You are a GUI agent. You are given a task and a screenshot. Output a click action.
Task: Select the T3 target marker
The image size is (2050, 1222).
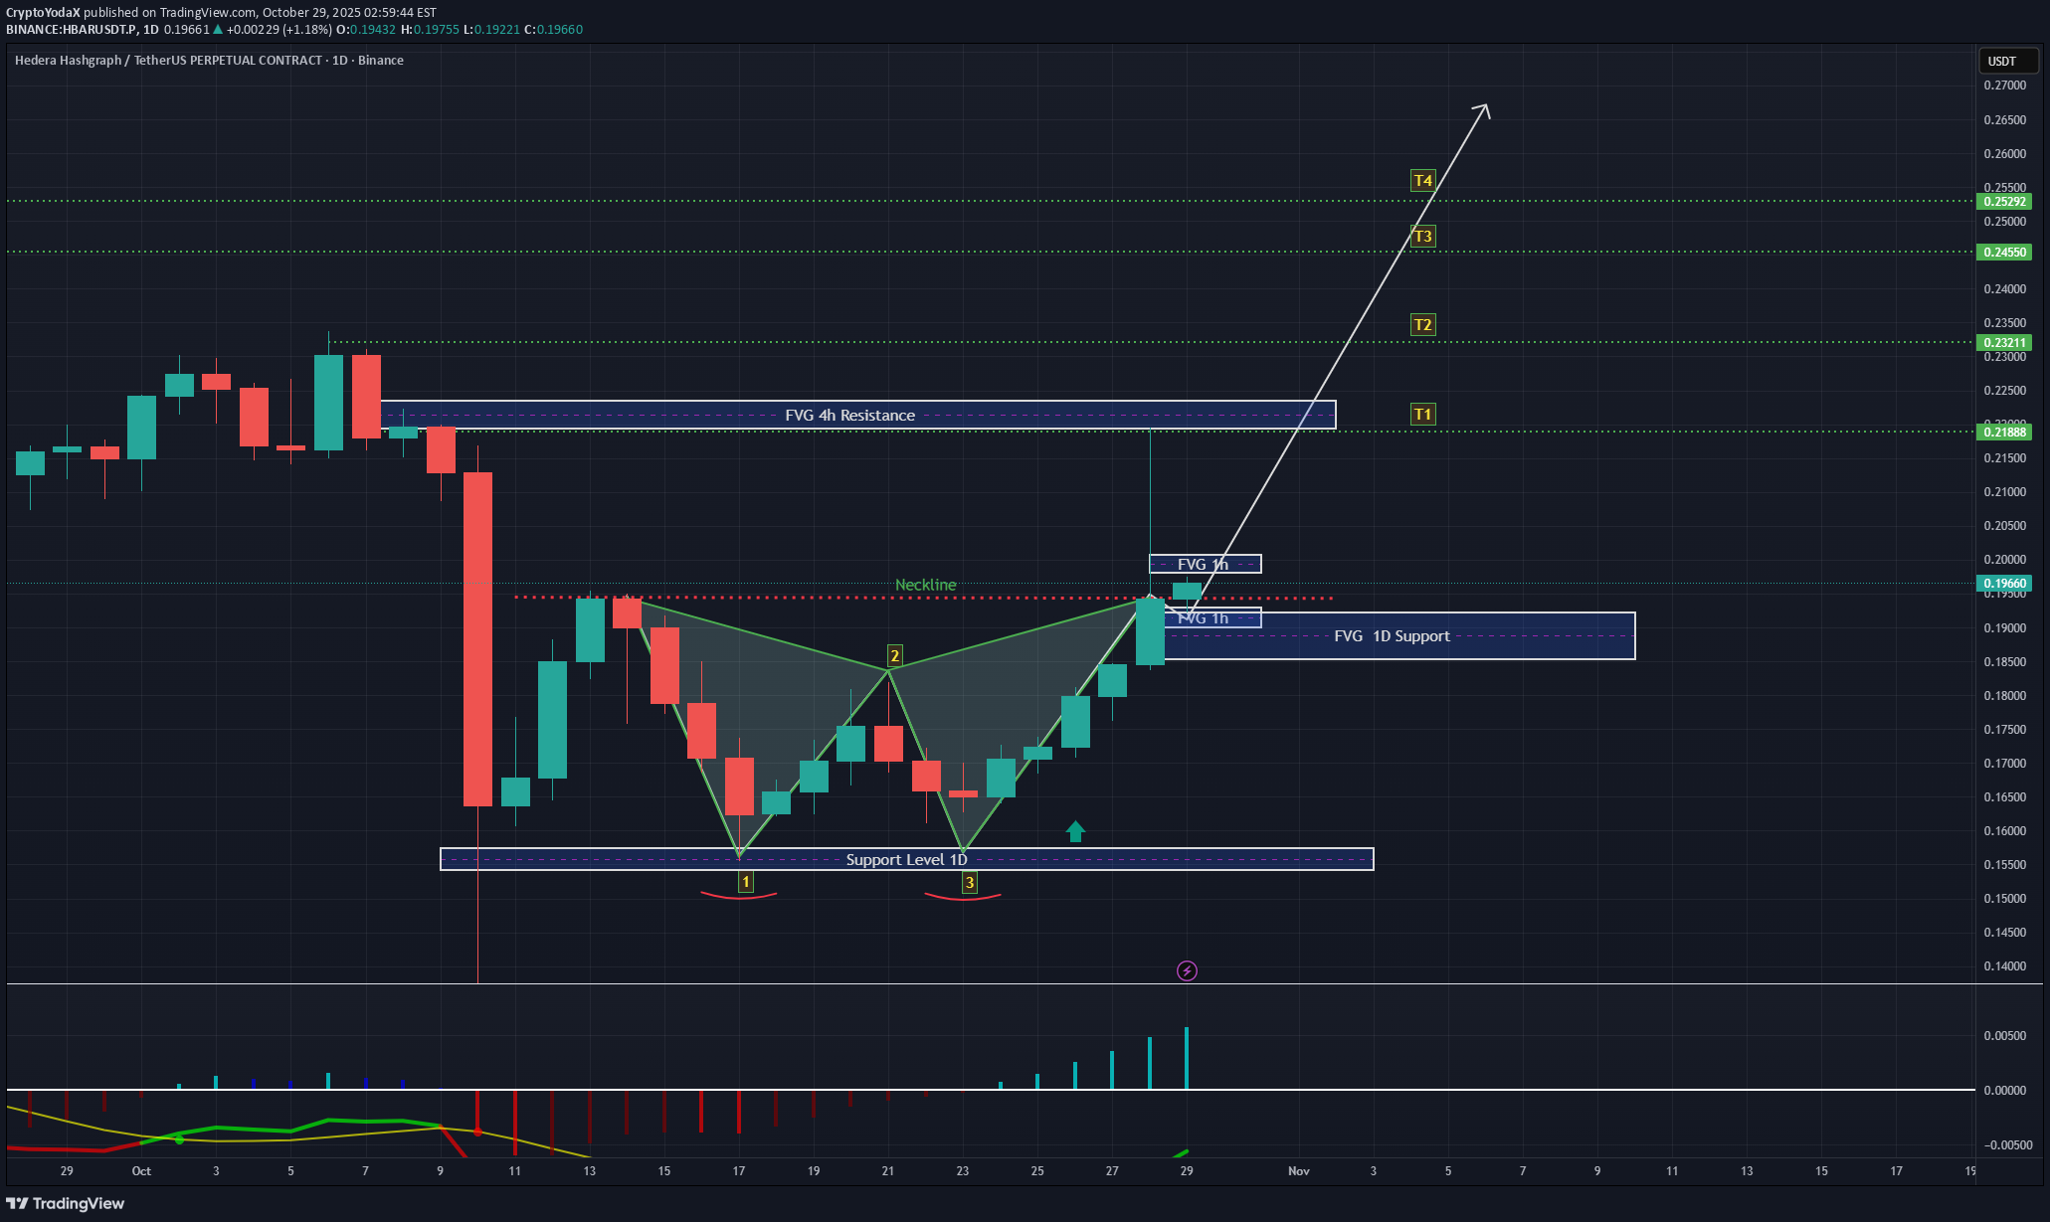pyautogui.click(x=1422, y=236)
